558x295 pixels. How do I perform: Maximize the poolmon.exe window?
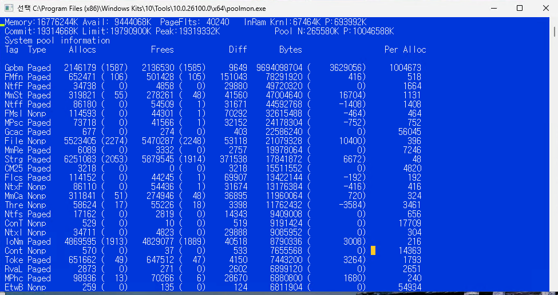(520, 8)
